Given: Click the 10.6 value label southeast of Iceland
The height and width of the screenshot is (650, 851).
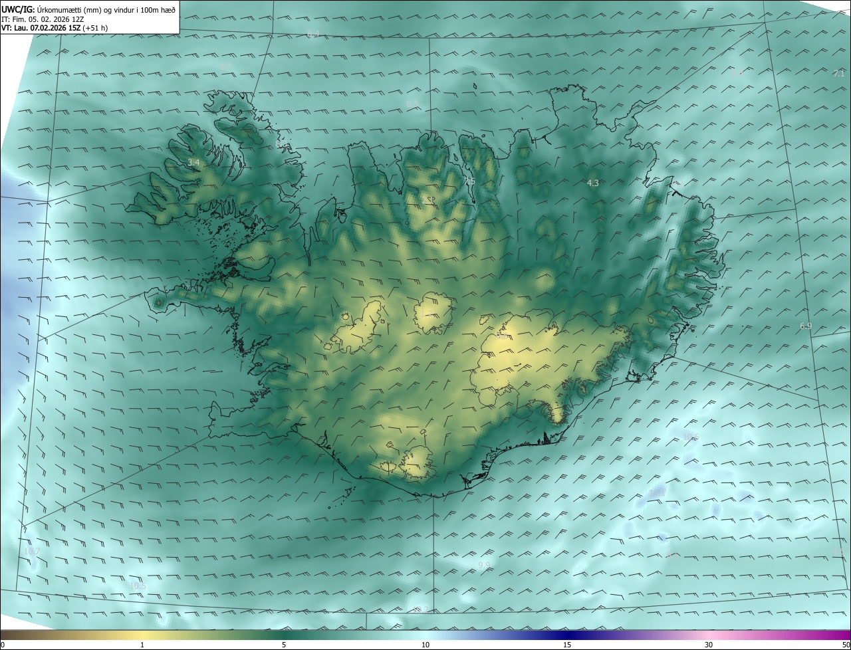Looking at the screenshot, I should (x=691, y=437).
